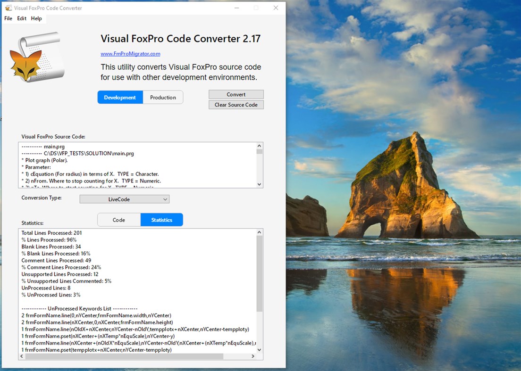Viewport: 521px width, 371px height.
Task: Click inside the Visual FoxPro Source Code box
Action: (x=137, y=165)
